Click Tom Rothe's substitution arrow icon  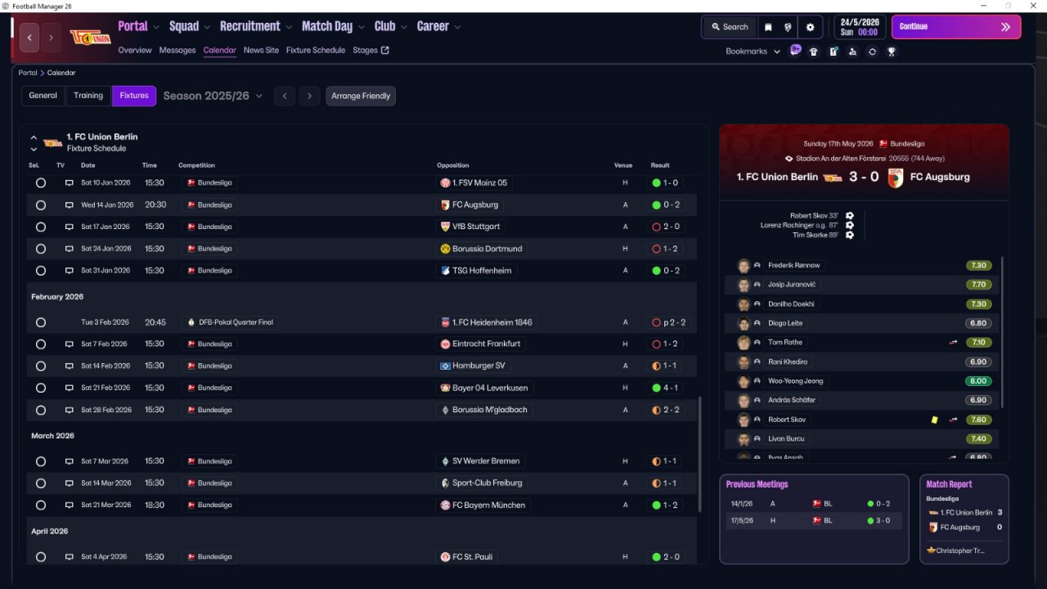(953, 343)
